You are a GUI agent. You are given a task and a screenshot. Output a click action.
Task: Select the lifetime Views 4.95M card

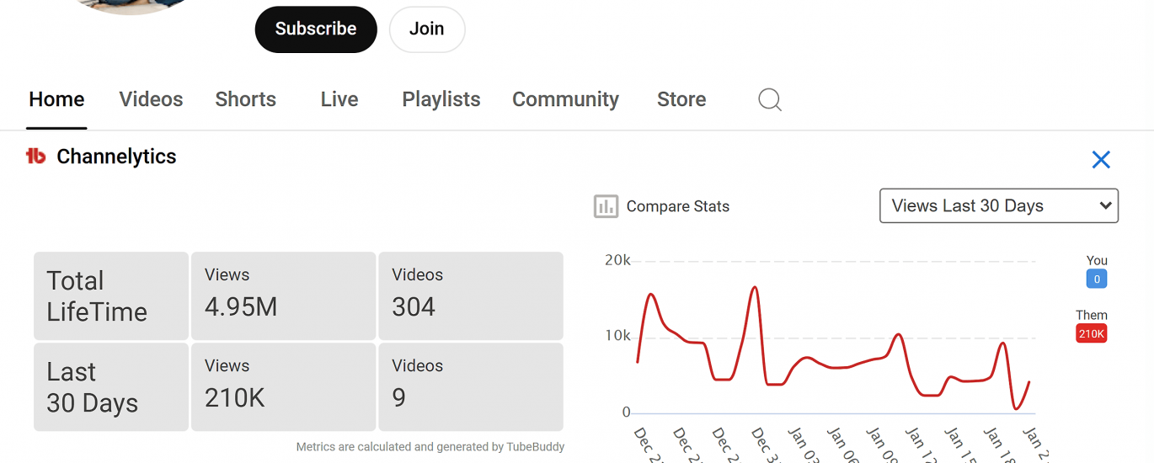tap(283, 295)
